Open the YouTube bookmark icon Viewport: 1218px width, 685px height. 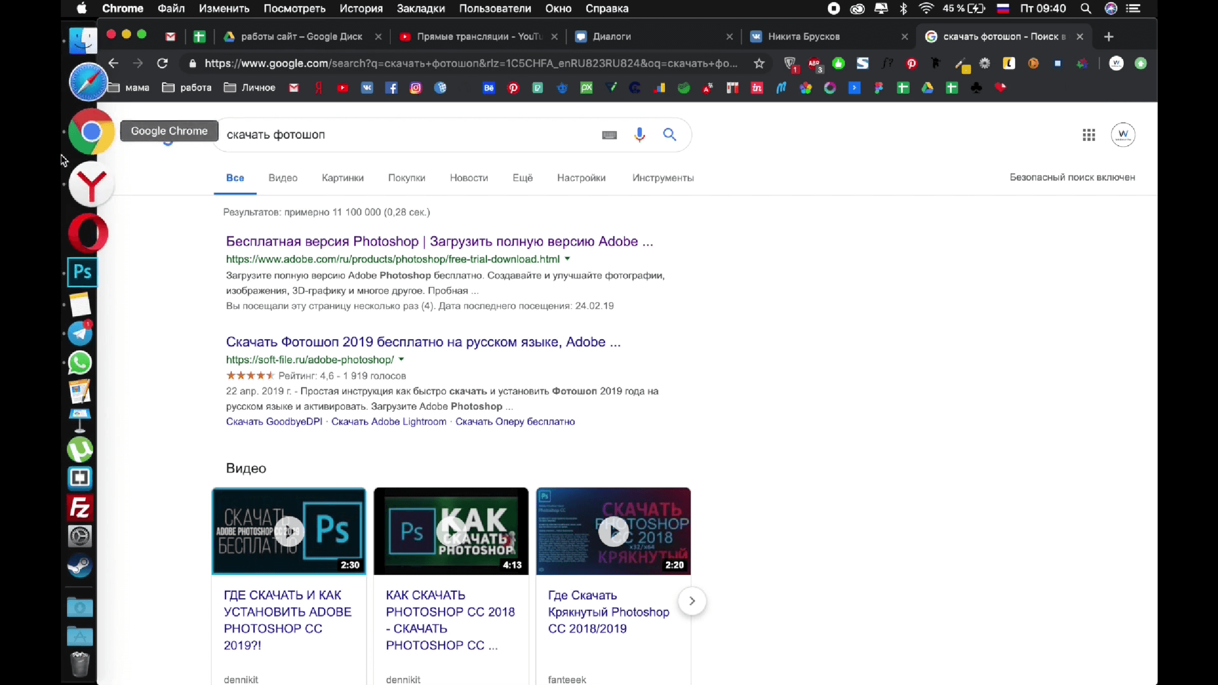[x=343, y=88]
